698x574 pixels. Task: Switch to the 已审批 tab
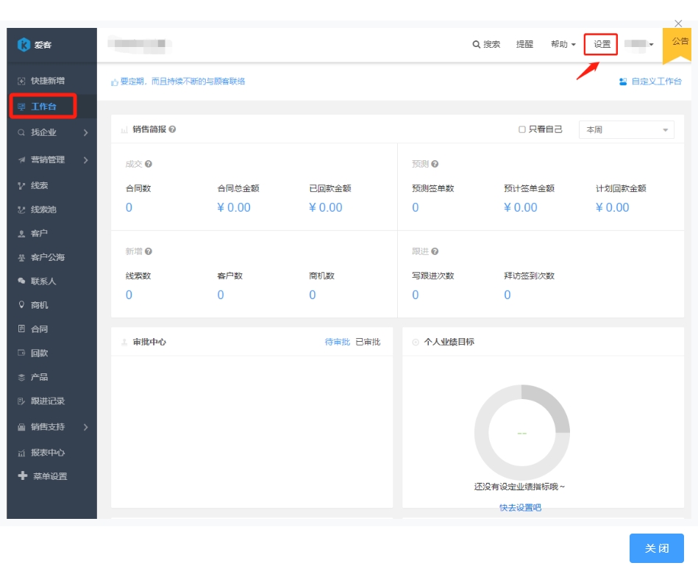368,342
